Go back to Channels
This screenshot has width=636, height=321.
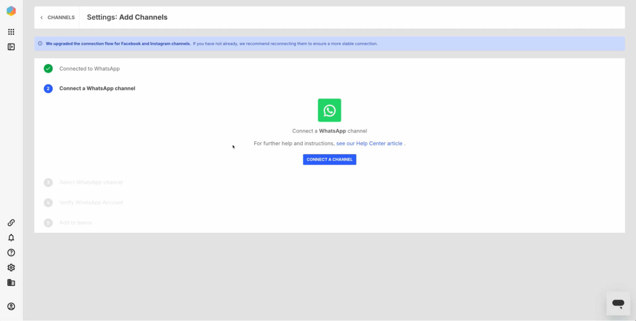(57, 18)
